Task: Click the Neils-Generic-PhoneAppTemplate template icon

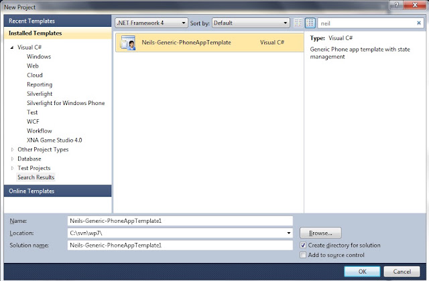Action: (128, 43)
